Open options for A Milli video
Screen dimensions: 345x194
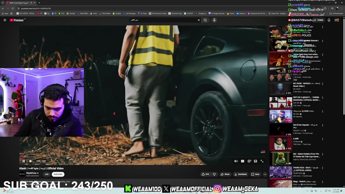coord(322,139)
